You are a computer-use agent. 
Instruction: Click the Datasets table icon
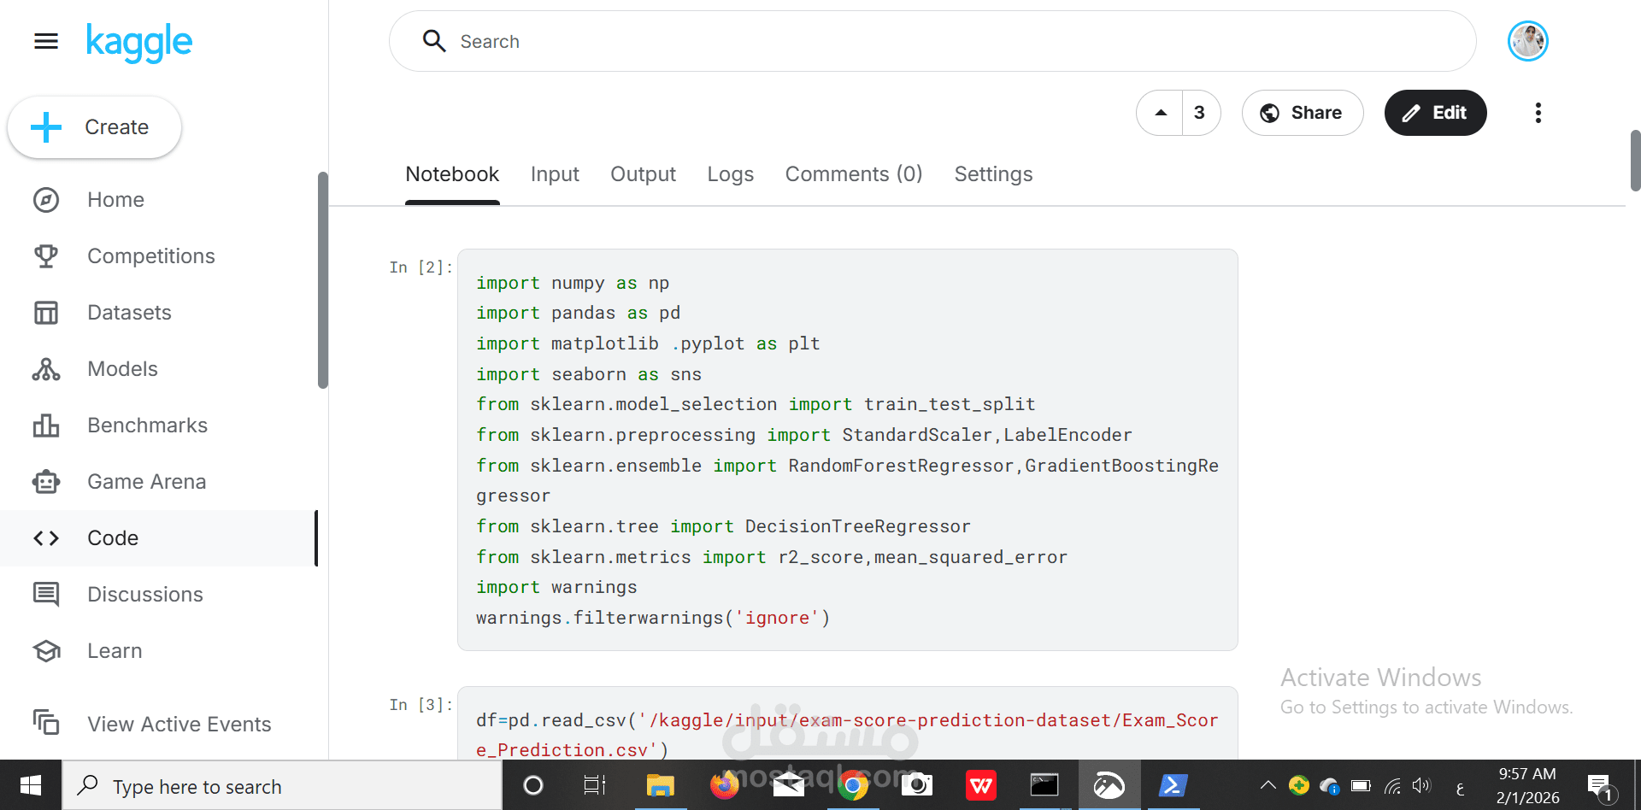[46, 313]
